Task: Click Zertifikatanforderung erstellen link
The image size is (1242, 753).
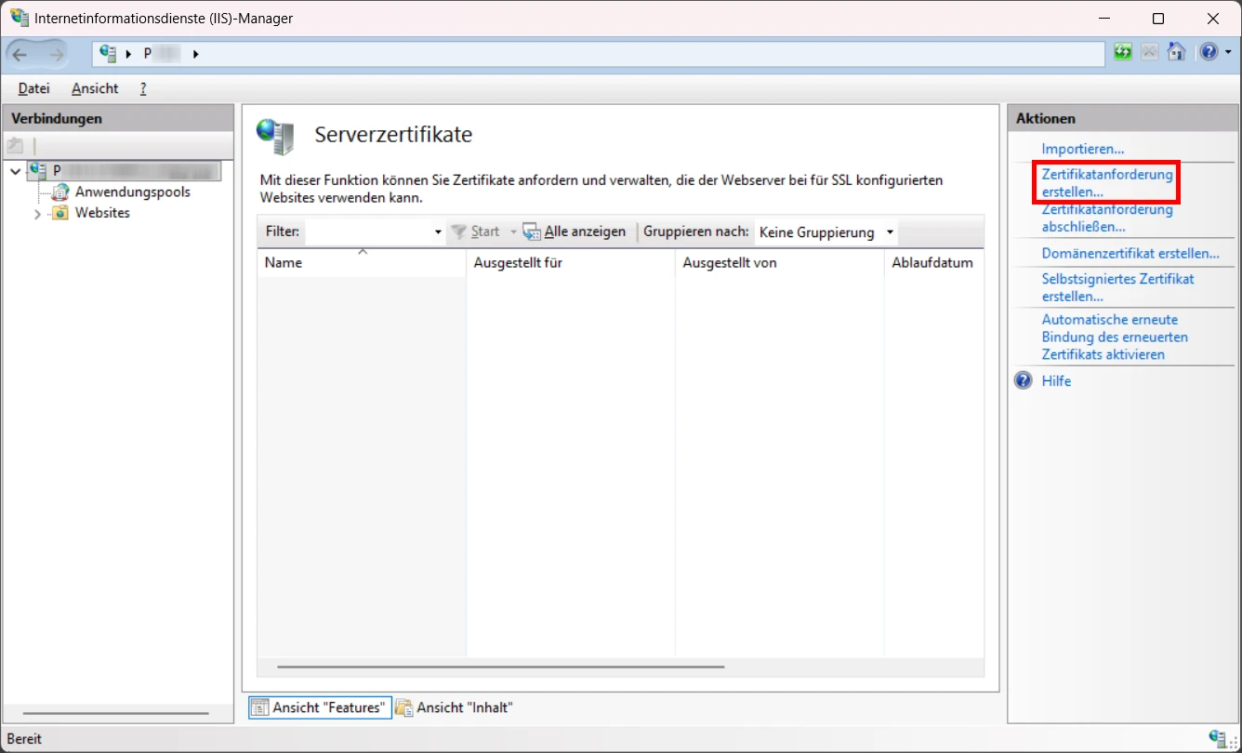Action: pyautogui.click(x=1106, y=183)
